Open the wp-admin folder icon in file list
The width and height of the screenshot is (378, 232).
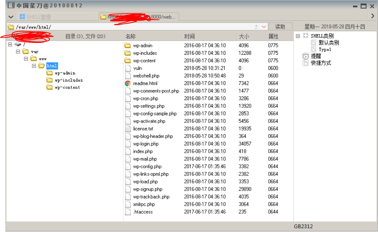[128, 45]
